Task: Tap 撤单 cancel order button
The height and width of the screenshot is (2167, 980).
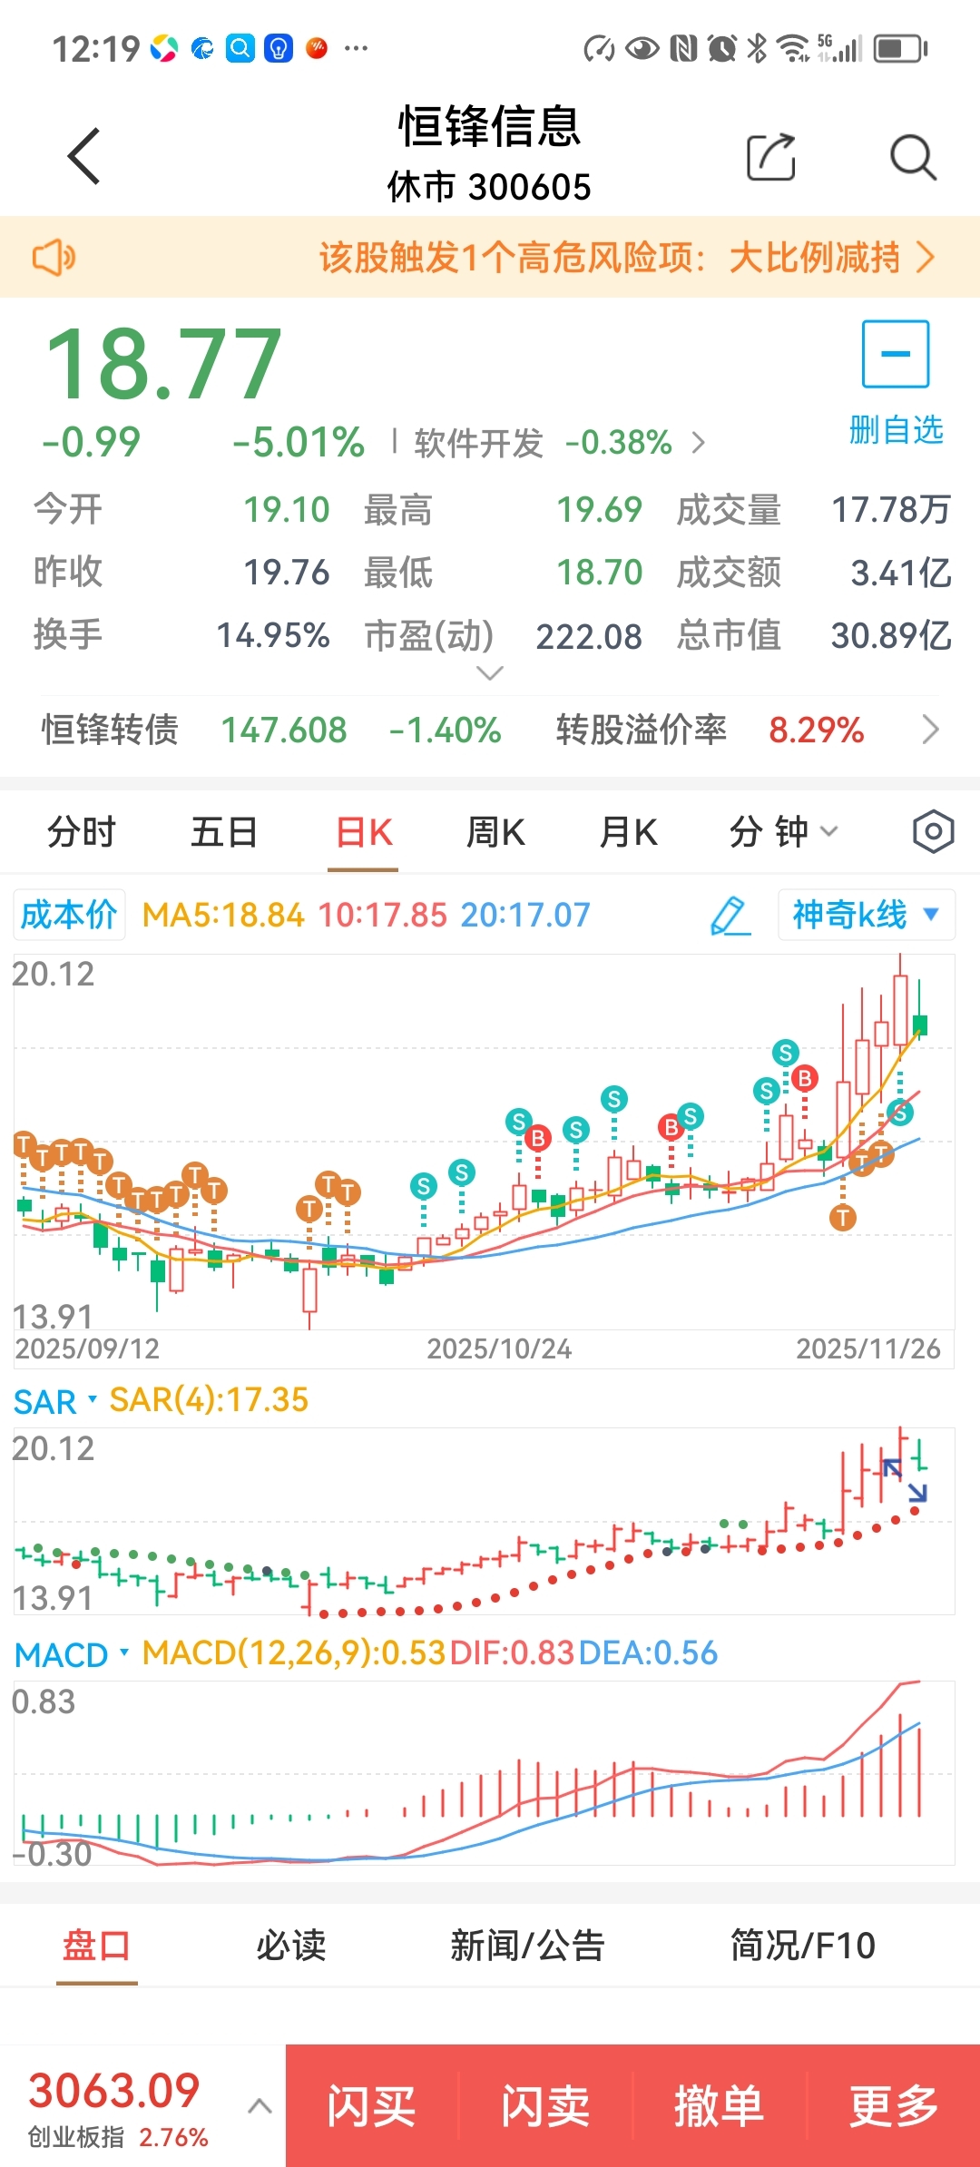Action: 720,2105
